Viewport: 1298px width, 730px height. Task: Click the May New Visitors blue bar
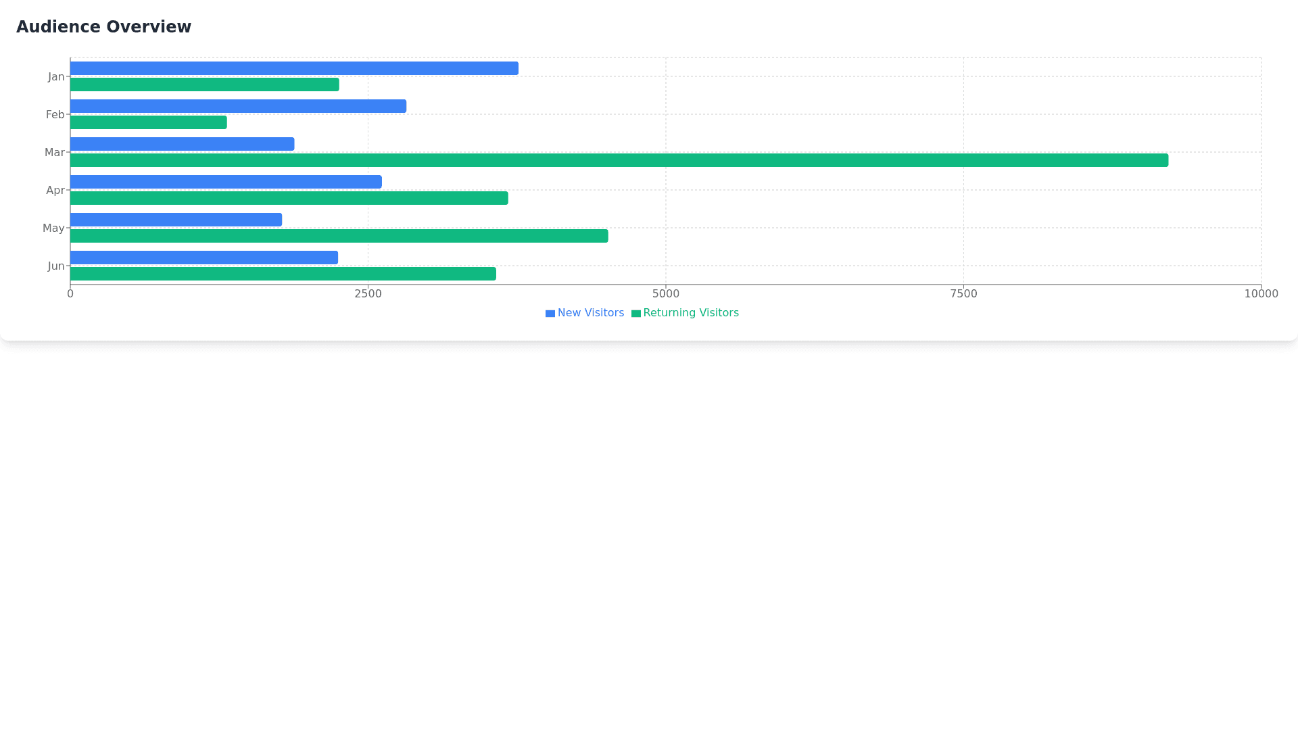(176, 220)
